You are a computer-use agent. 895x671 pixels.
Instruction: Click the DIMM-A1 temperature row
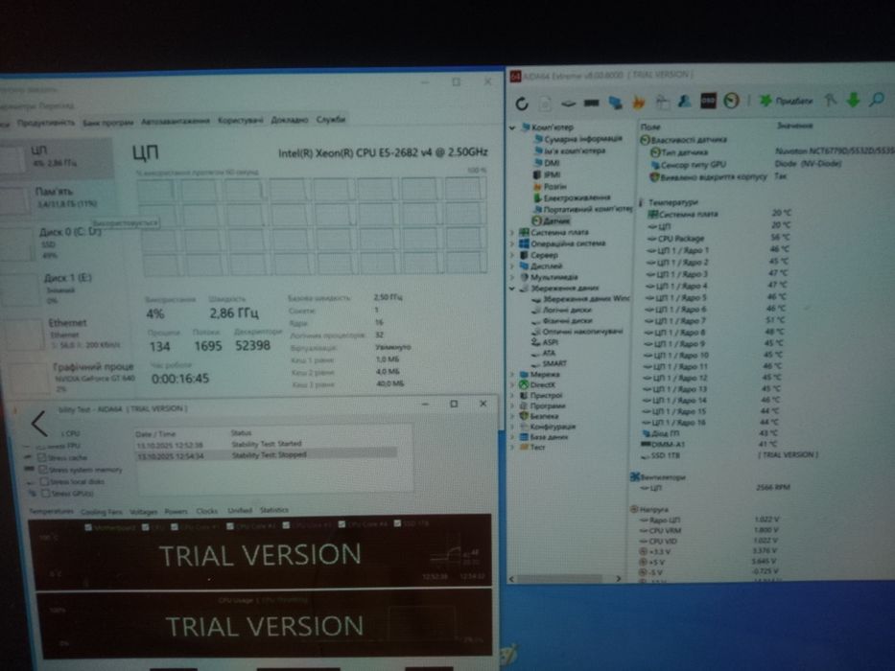710,444
